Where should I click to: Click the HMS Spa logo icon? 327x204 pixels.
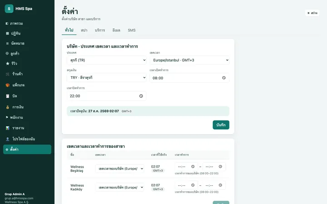pos(9,9)
